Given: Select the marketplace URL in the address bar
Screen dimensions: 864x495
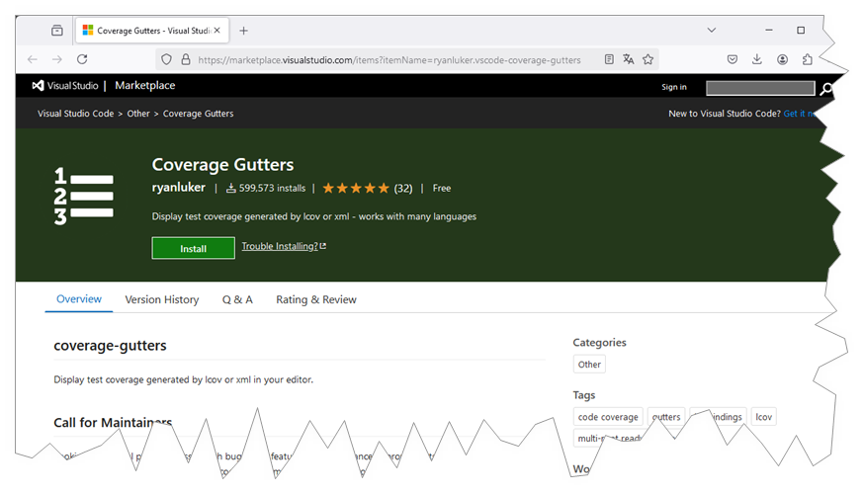Looking at the screenshot, I should (x=389, y=60).
